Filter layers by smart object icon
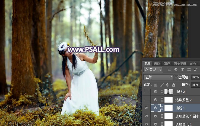The width and height of the screenshot is (200, 126). click(x=195, y=70)
